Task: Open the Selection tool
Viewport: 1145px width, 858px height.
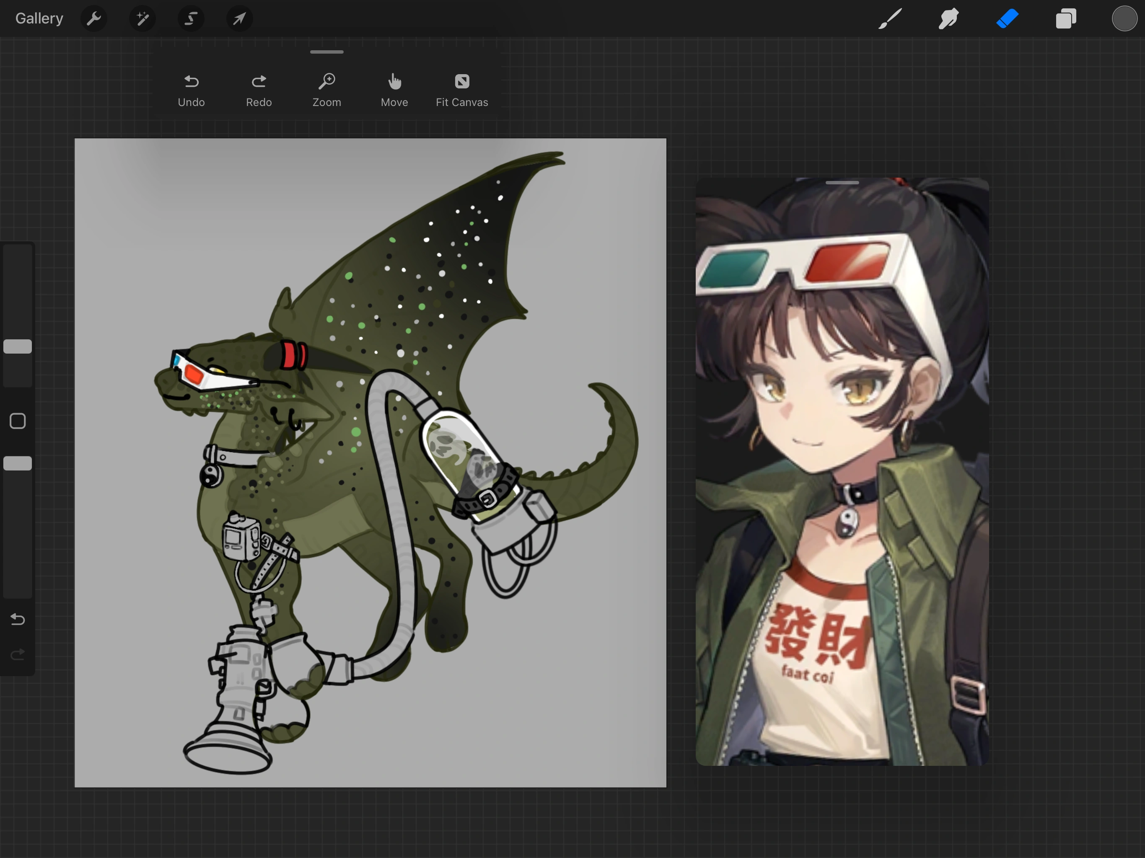Action: point(191,18)
